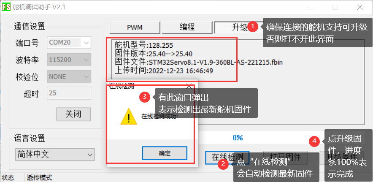Click the 关闭 port button
This screenshot has height=182, width=373.
(73, 114)
